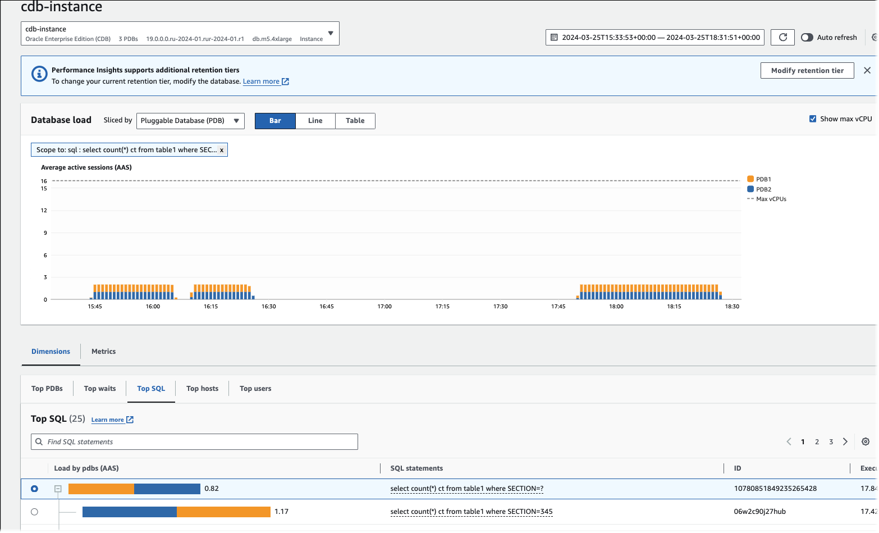879x533 pixels.
Task: Uncheck Show max vCPU
Action: pyautogui.click(x=813, y=119)
